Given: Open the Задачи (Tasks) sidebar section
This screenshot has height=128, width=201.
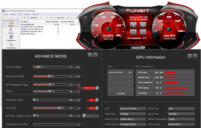Looking at the screenshot, I should pyautogui.click(x=11, y=23).
